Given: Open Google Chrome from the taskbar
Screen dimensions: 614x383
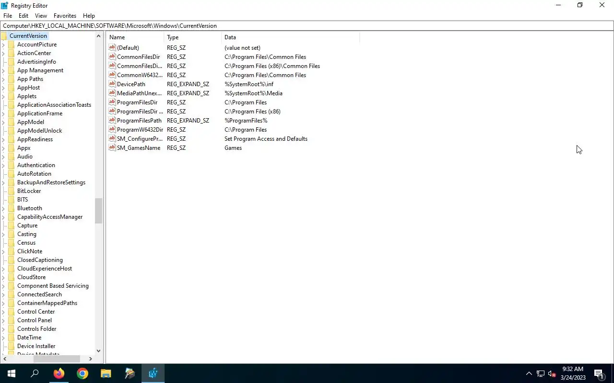Looking at the screenshot, I should click(x=83, y=373).
